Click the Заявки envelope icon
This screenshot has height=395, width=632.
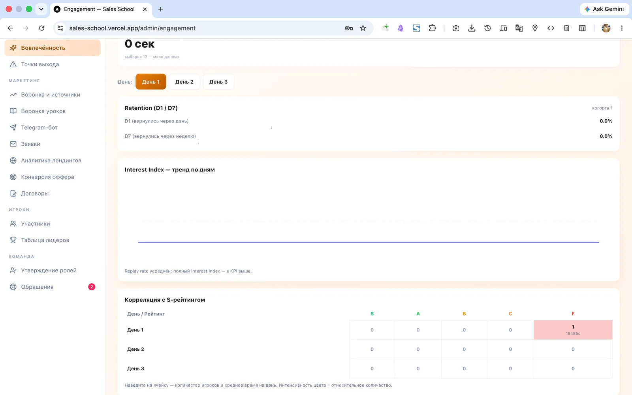13,144
